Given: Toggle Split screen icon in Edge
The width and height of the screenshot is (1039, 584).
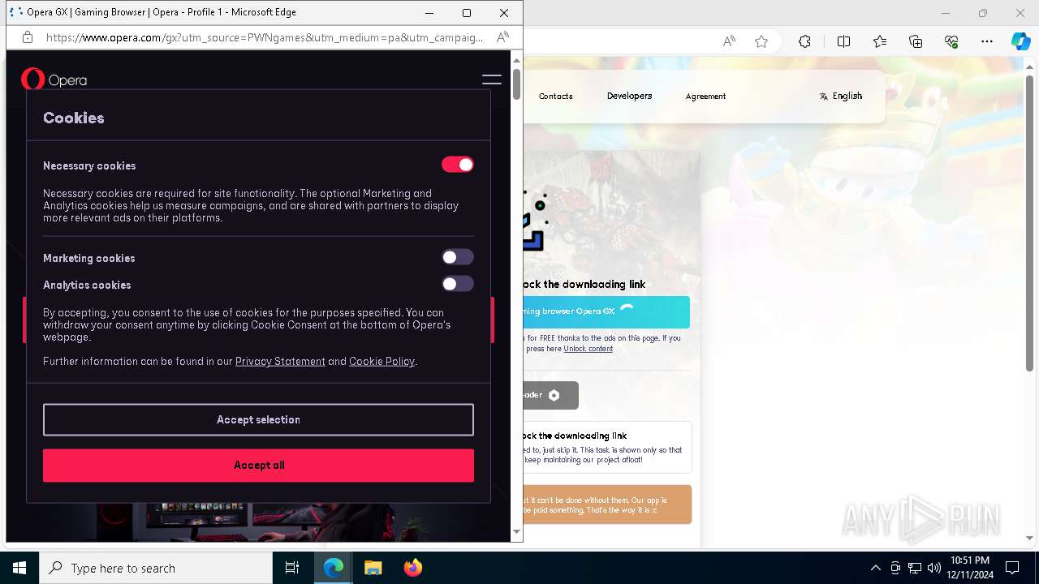Looking at the screenshot, I should [843, 41].
